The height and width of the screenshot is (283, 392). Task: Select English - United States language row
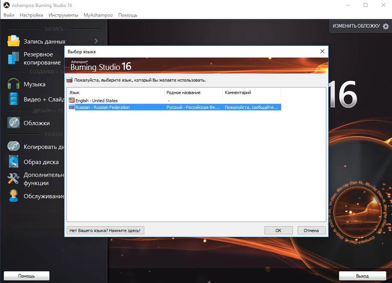pyautogui.click(x=175, y=101)
